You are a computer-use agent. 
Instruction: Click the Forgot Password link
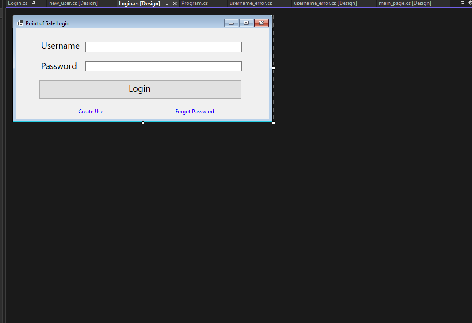195,112
